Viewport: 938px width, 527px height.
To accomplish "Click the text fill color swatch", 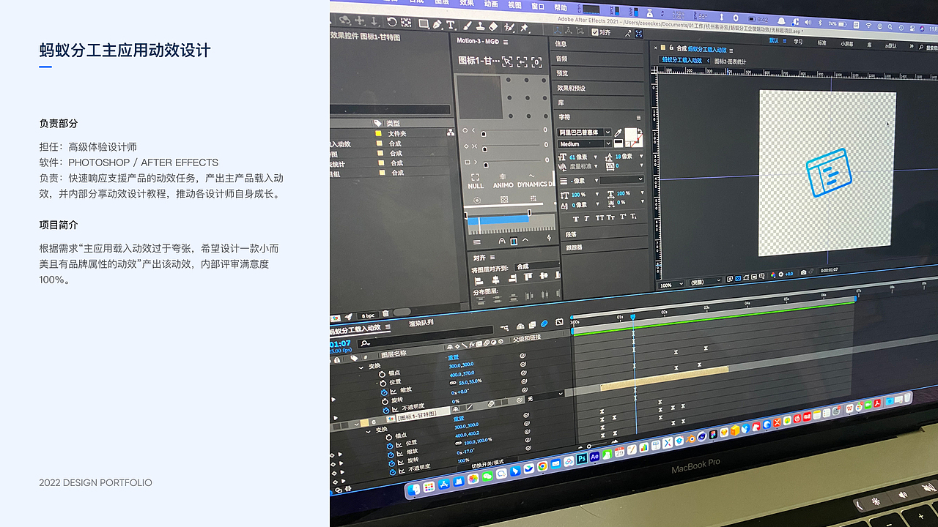I will tap(631, 133).
